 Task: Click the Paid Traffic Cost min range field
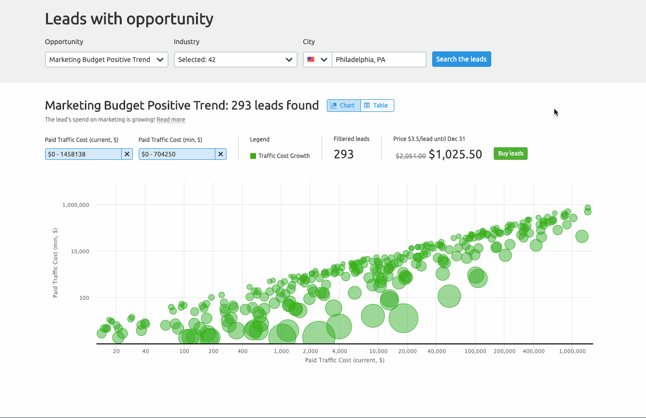tap(177, 154)
